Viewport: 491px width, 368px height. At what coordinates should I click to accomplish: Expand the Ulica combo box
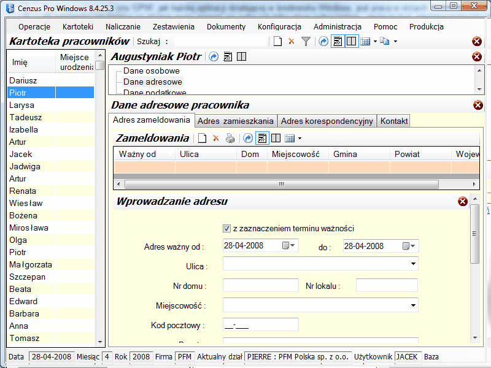412,264
